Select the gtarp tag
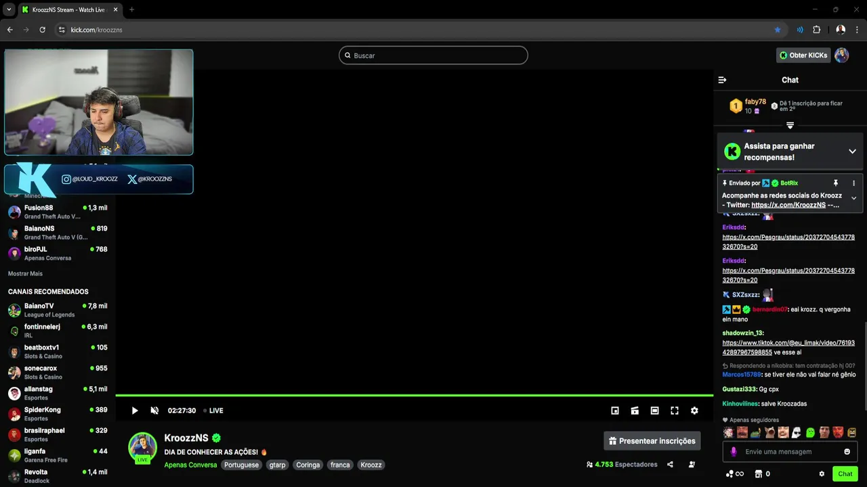The image size is (867, 487). tap(277, 465)
